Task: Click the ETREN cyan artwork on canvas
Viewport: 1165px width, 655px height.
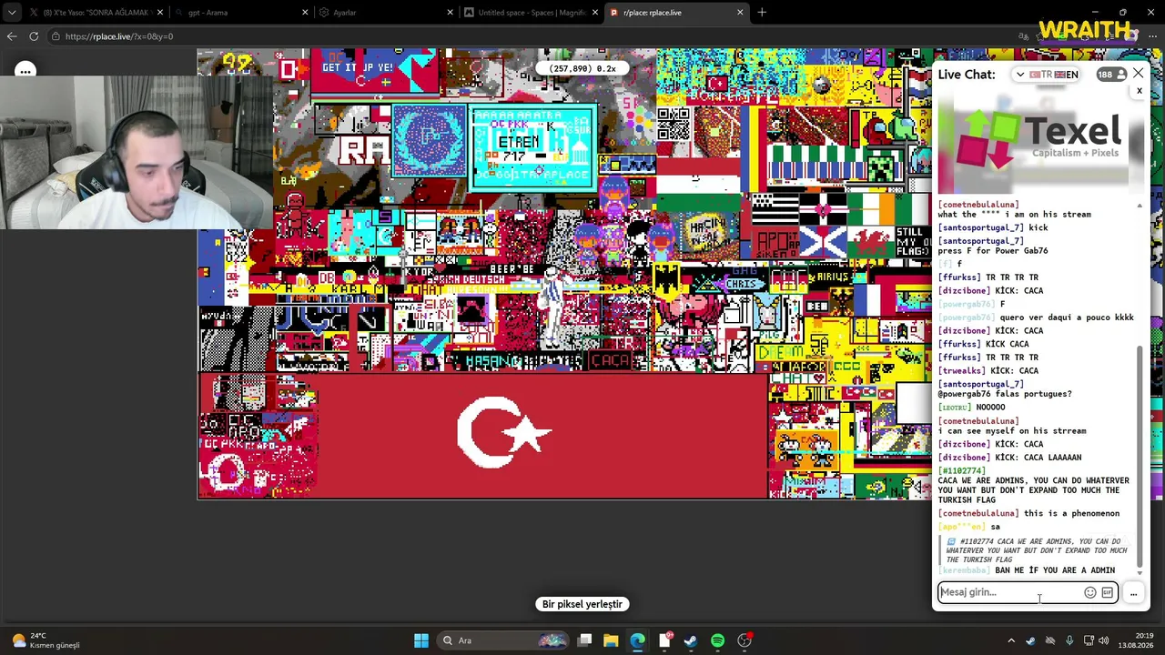Action: point(532,147)
